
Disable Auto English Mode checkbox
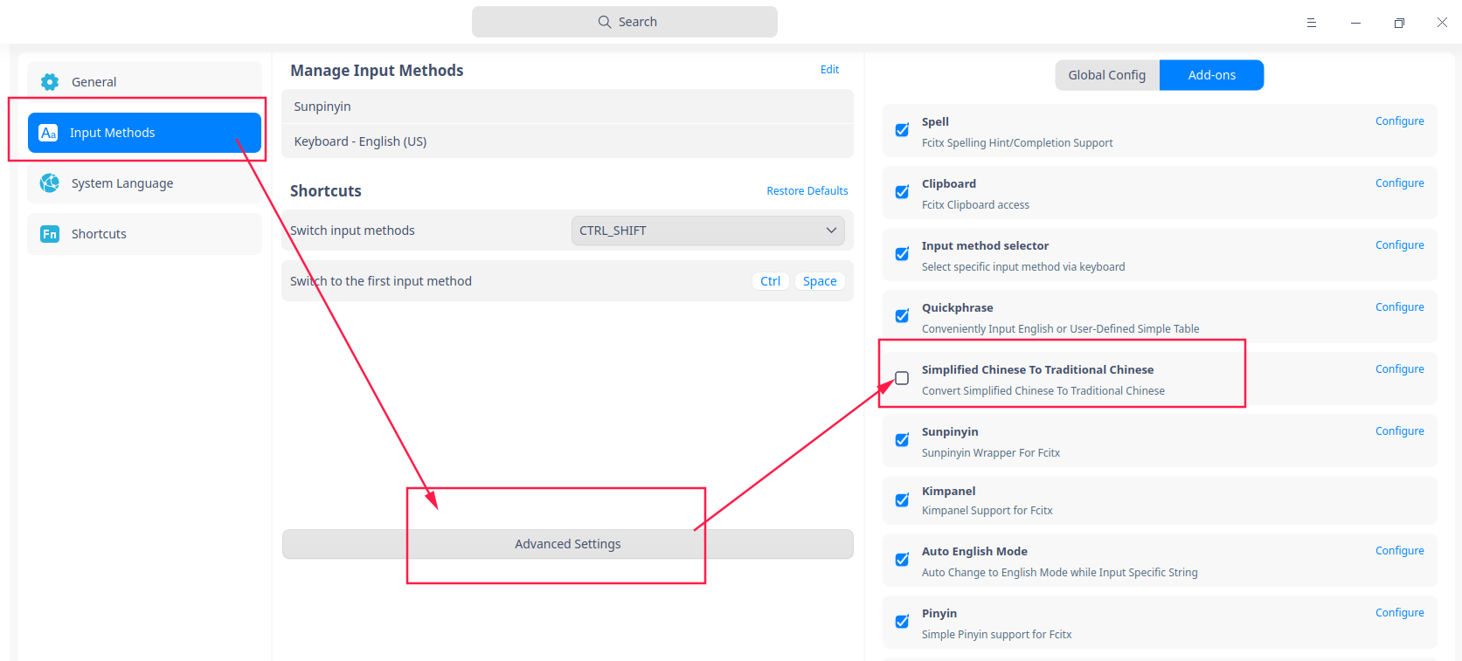902,560
